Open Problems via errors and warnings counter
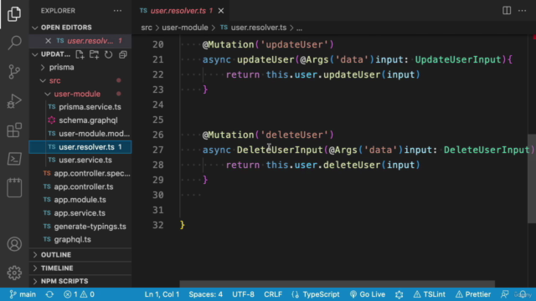Image resolution: width=536 pixels, height=301 pixels. pos(79,294)
